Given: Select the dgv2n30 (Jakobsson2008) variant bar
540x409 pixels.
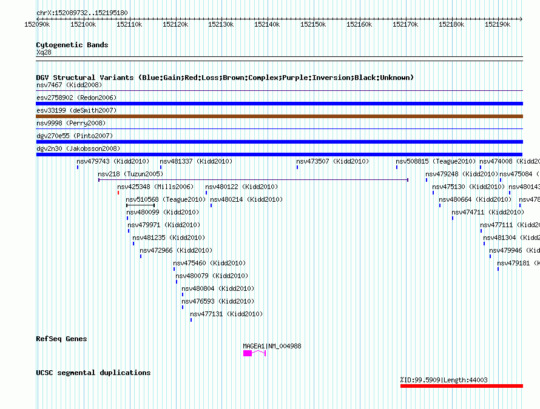Looking at the screenshot, I should (x=279, y=155).
